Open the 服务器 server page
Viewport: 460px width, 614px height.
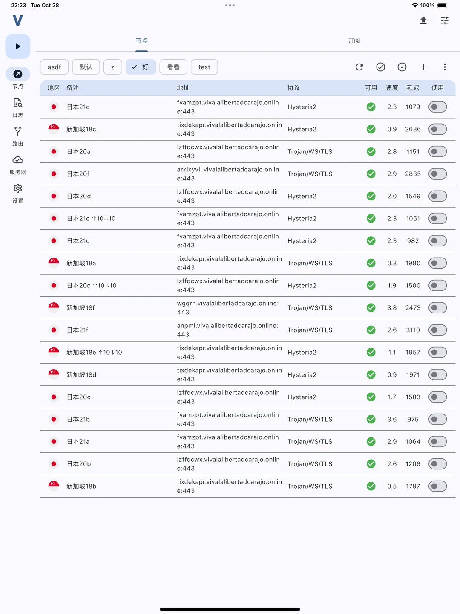pyautogui.click(x=18, y=165)
